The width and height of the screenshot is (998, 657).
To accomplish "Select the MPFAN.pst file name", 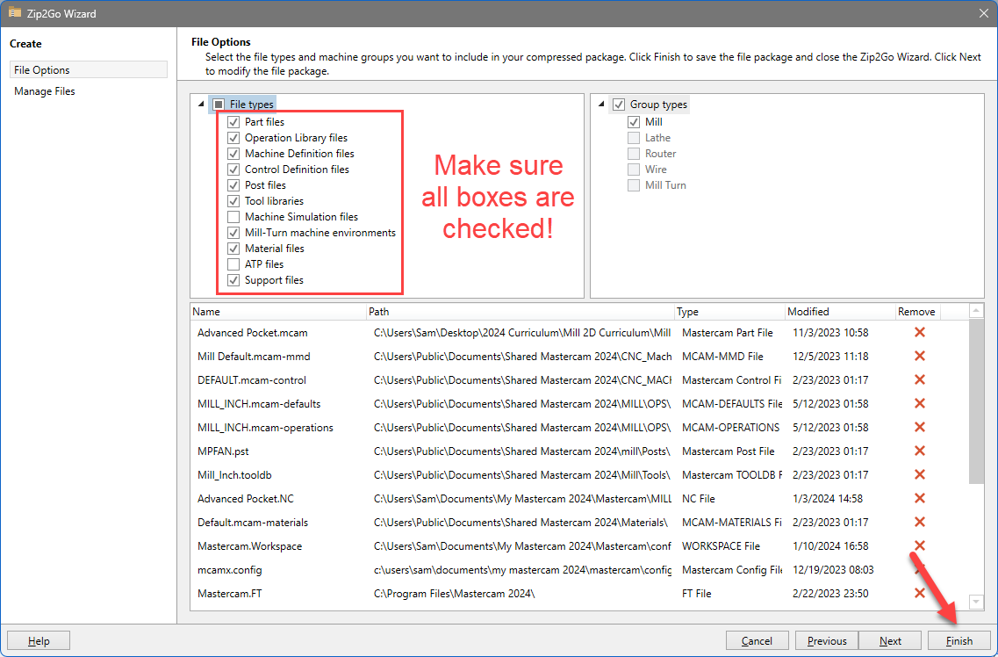I will point(223,451).
